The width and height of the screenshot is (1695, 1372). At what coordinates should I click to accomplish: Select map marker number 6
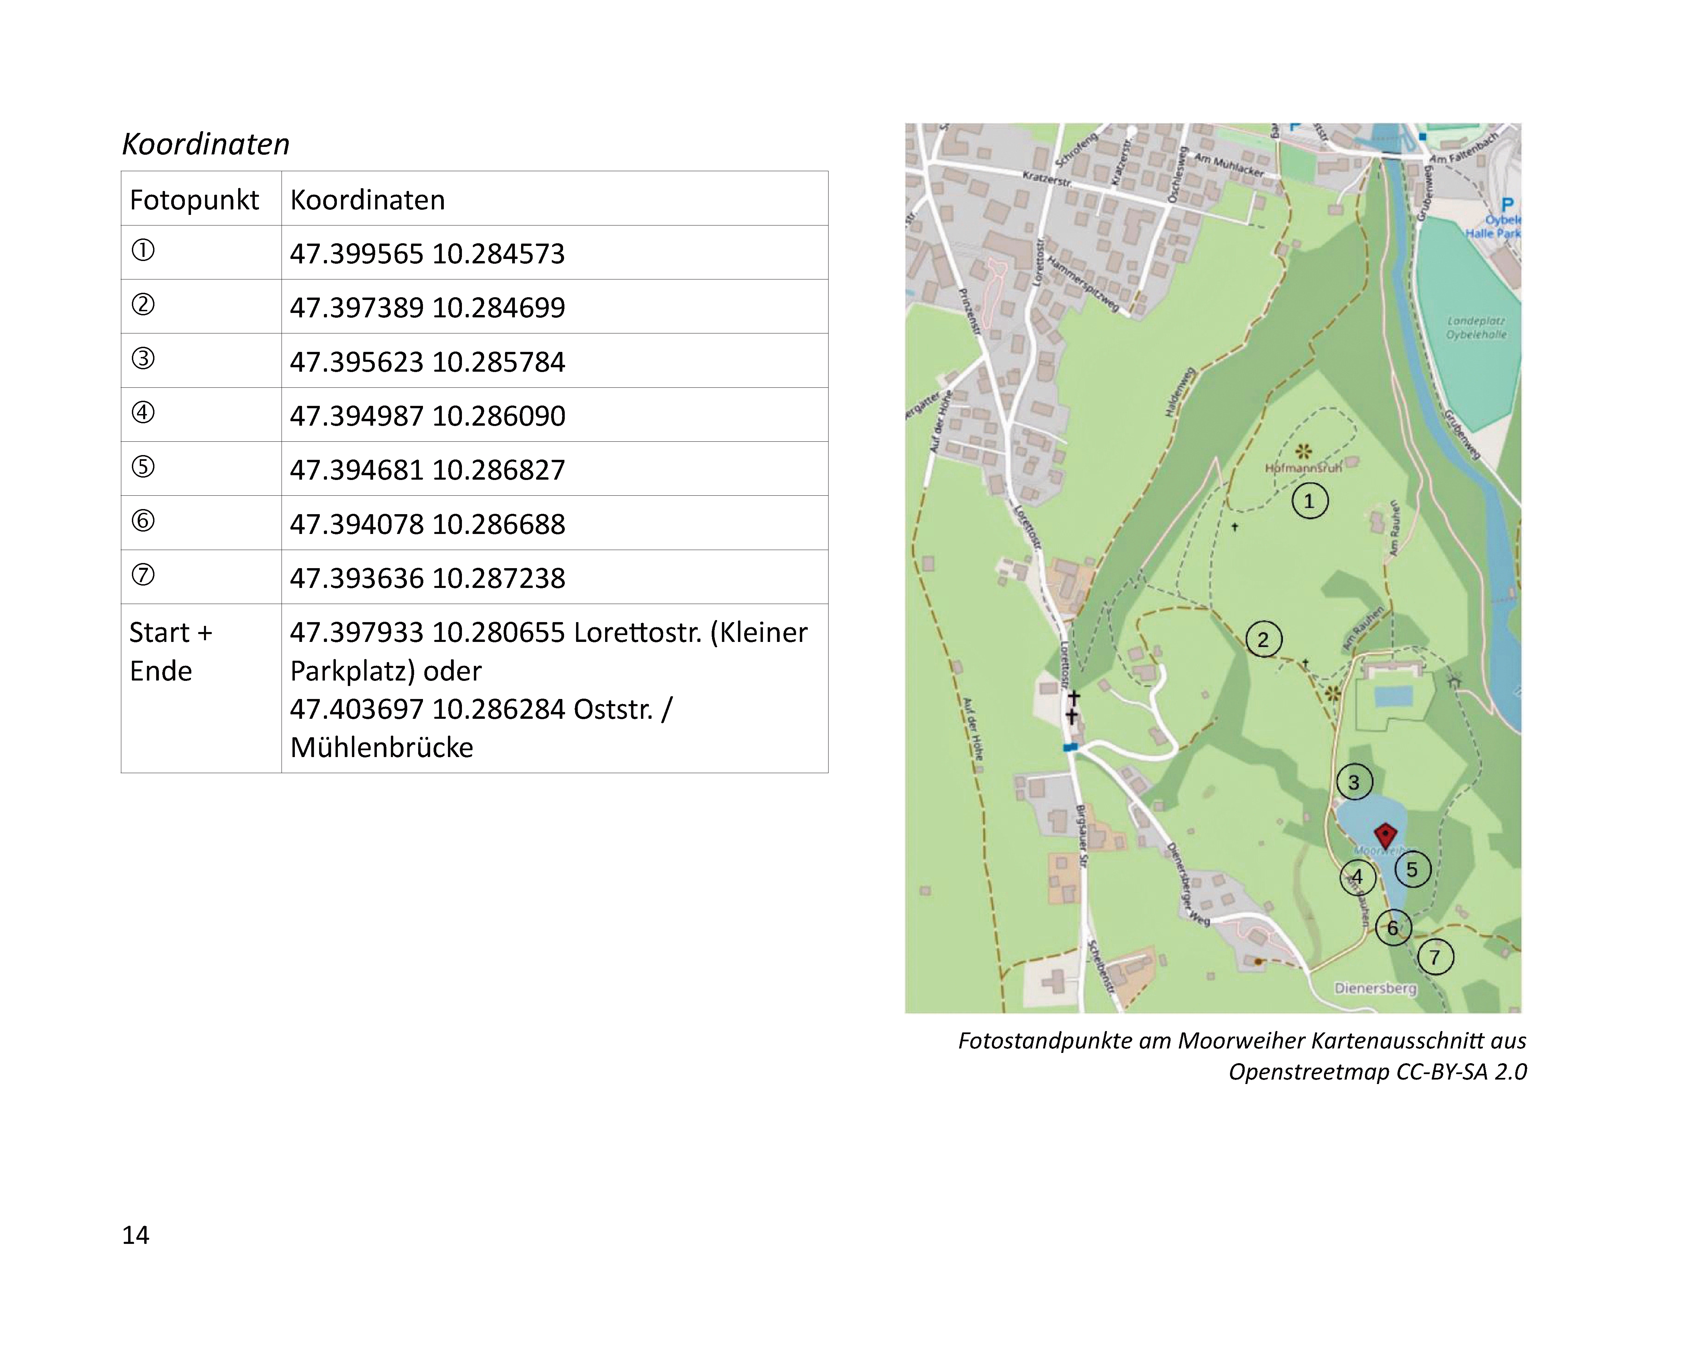[x=1393, y=927]
